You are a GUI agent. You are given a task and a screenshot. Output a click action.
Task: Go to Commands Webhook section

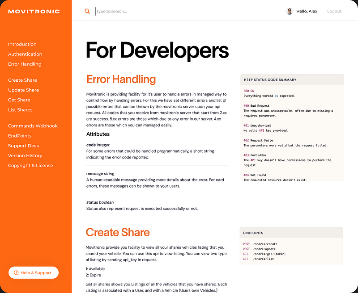coord(33,126)
